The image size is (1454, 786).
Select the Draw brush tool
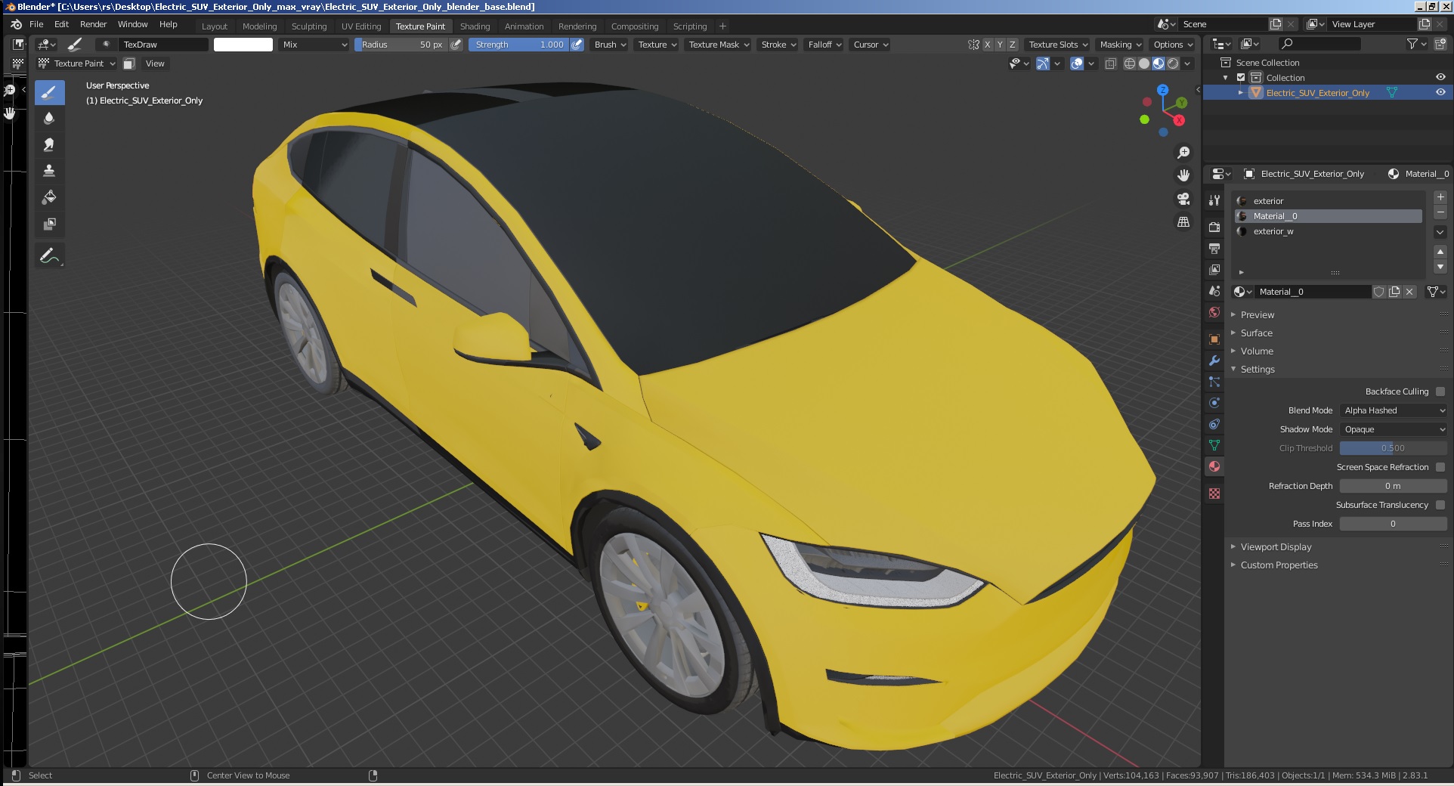pyautogui.click(x=49, y=93)
